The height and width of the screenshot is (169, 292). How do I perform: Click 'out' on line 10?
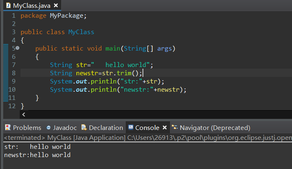pyautogui.click(x=81, y=90)
